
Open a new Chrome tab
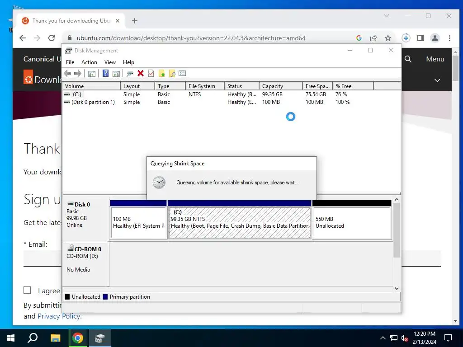[135, 21]
